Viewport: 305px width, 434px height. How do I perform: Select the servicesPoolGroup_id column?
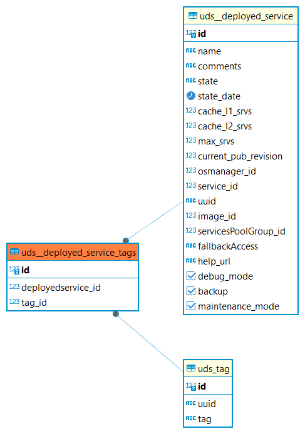(240, 231)
